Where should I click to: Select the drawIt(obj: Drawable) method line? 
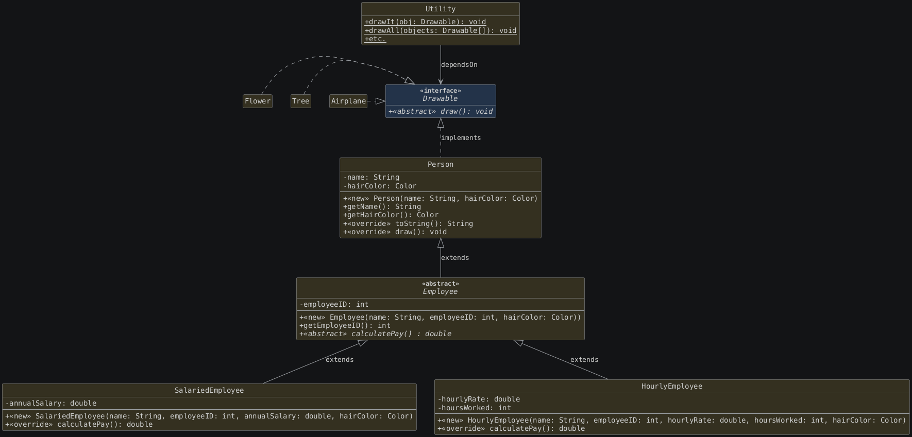tap(425, 22)
